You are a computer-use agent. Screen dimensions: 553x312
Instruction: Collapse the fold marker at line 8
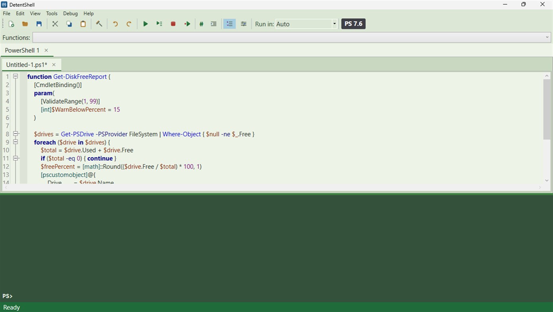point(15,134)
